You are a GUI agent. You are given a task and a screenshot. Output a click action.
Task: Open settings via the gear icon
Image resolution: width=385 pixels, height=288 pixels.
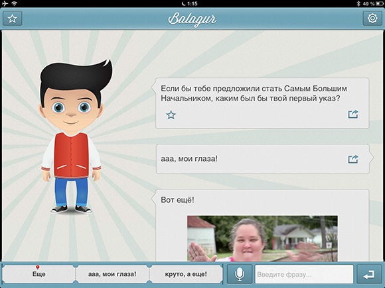(372, 19)
